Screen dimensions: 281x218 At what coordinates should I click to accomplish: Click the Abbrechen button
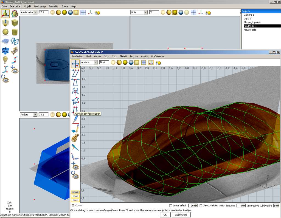pyautogui.click(x=181, y=215)
